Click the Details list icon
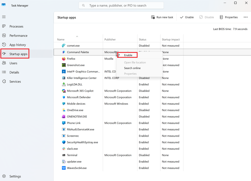 4,72
